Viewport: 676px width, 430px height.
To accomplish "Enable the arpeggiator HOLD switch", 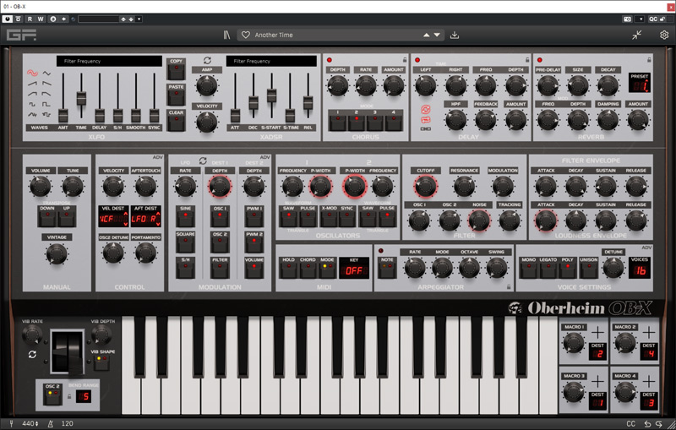I will (289, 269).
